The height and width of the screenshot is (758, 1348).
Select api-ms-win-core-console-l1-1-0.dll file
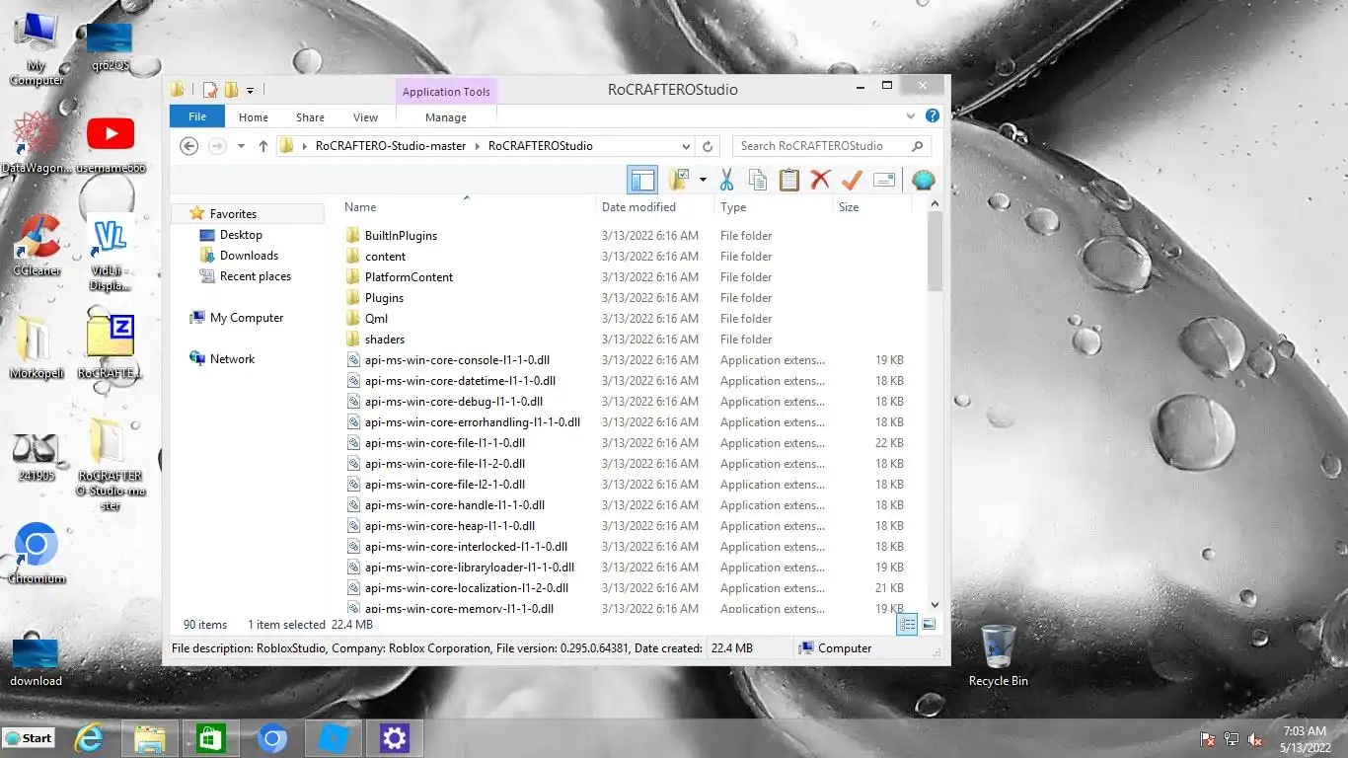(x=456, y=360)
